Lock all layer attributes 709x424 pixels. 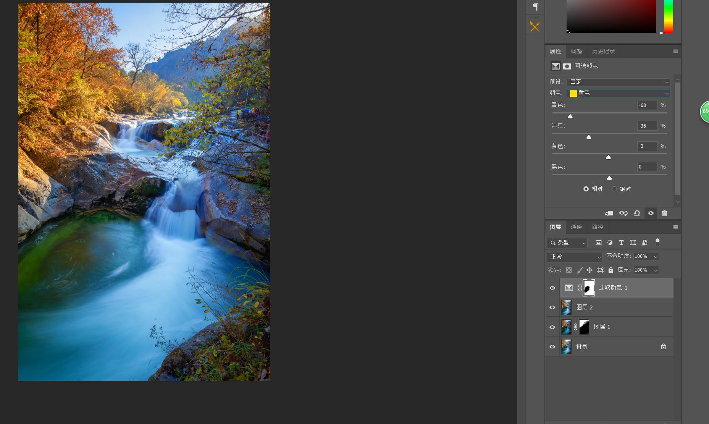pyautogui.click(x=611, y=270)
